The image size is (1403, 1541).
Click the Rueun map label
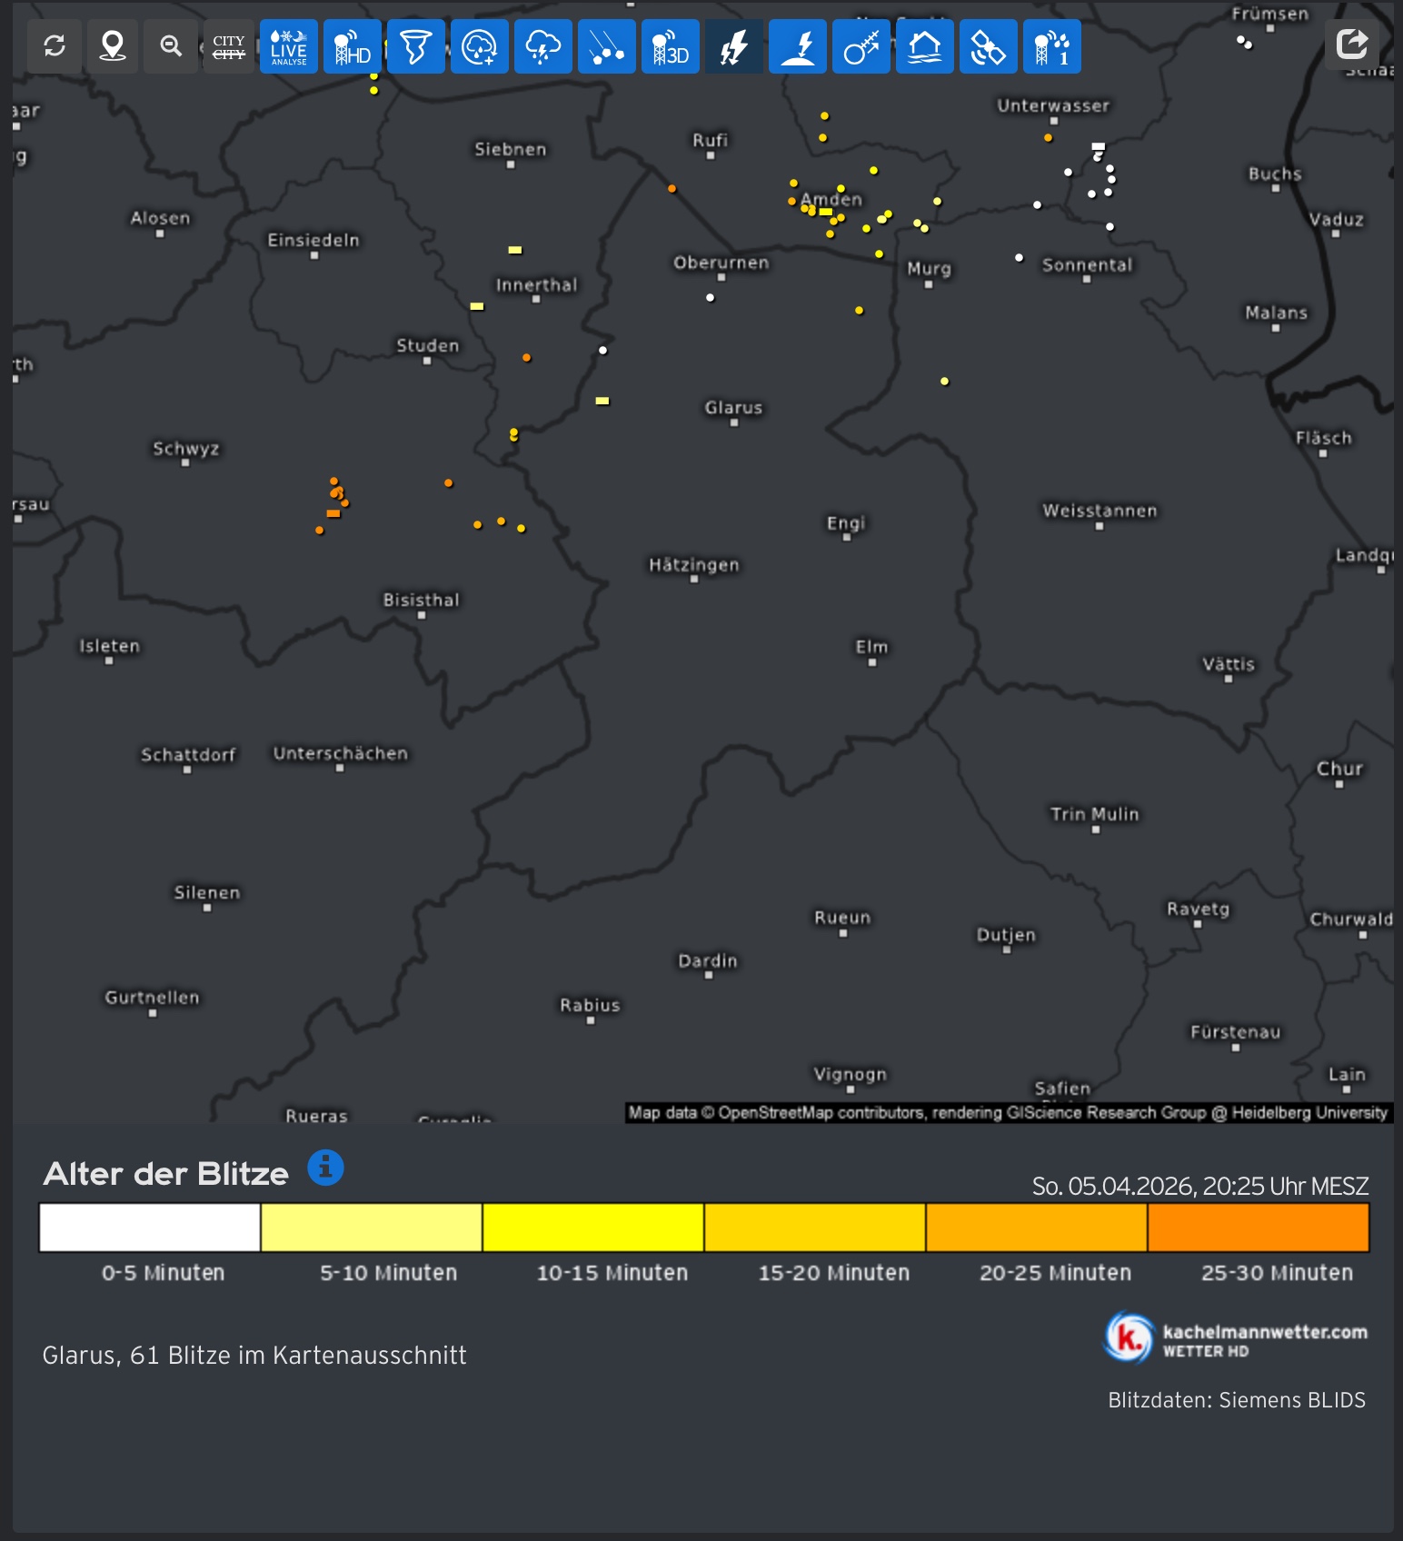[x=842, y=918]
